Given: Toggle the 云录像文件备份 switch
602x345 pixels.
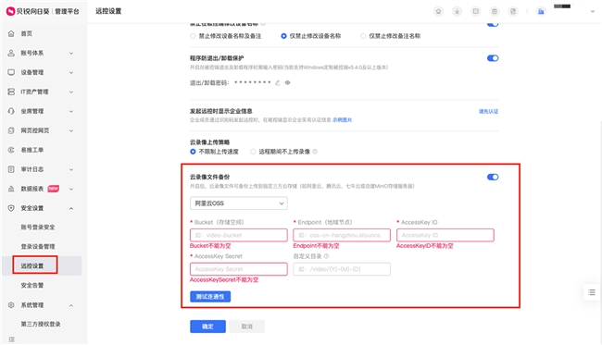Looking at the screenshot, I should 493,177.
